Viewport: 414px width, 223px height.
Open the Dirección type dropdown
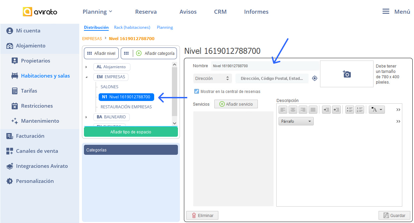point(213,79)
